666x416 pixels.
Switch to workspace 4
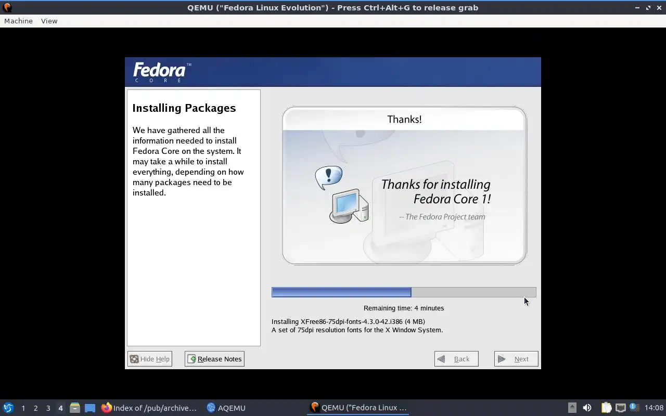pyautogui.click(x=60, y=408)
